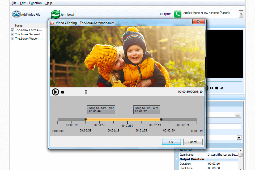Click the next-frame snapshot icon
The image size is (255, 170).
(211, 88)
